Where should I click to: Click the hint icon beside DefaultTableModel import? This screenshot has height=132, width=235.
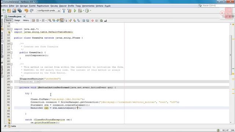point(9,32)
